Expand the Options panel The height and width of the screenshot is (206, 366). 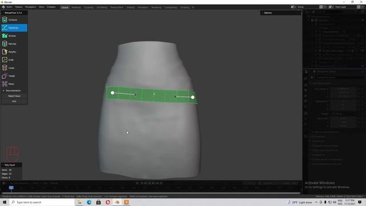point(281,13)
